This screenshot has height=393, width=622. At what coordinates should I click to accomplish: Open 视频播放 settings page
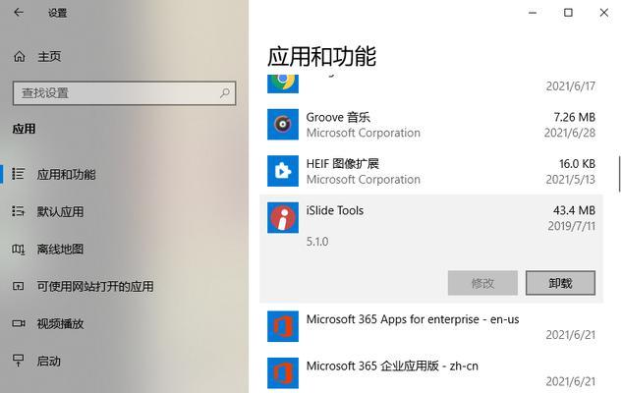point(60,323)
